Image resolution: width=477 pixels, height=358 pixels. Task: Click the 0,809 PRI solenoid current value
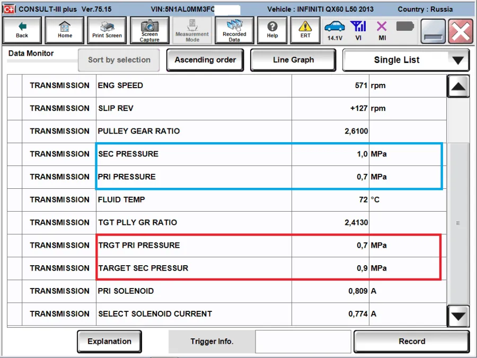[x=358, y=291]
